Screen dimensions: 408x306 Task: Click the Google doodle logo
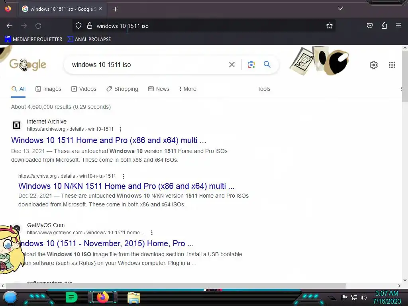point(28,65)
